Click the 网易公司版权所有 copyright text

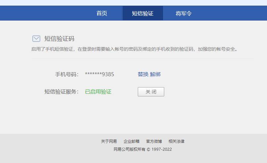[143, 149]
